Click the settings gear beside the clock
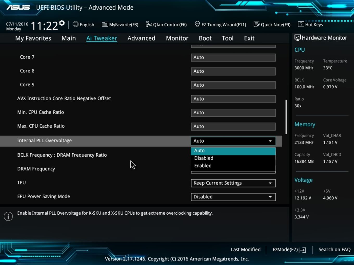The image size is (354, 265). [62, 23]
